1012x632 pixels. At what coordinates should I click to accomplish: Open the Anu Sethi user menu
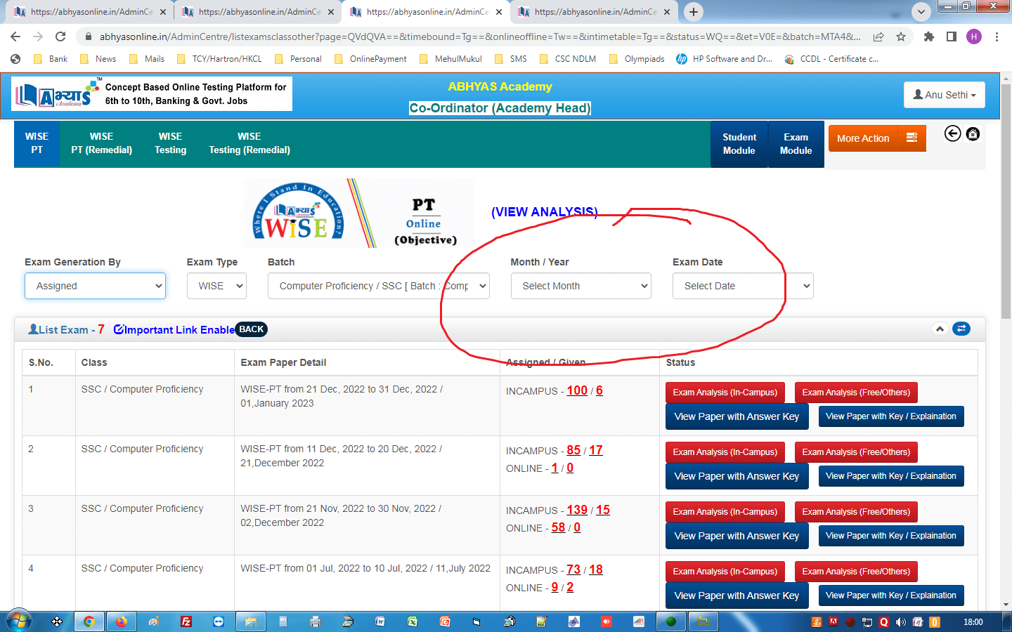point(944,95)
